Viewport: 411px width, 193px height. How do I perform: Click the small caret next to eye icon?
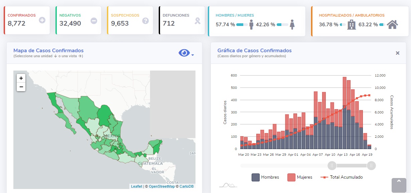click(x=193, y=55)
